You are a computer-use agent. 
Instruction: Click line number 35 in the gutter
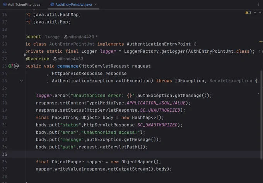[x=5, y=154]
